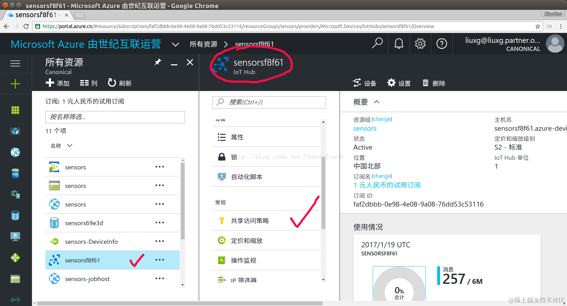Reload the page in Chrome
567x306 pixels.
point(26,26)
